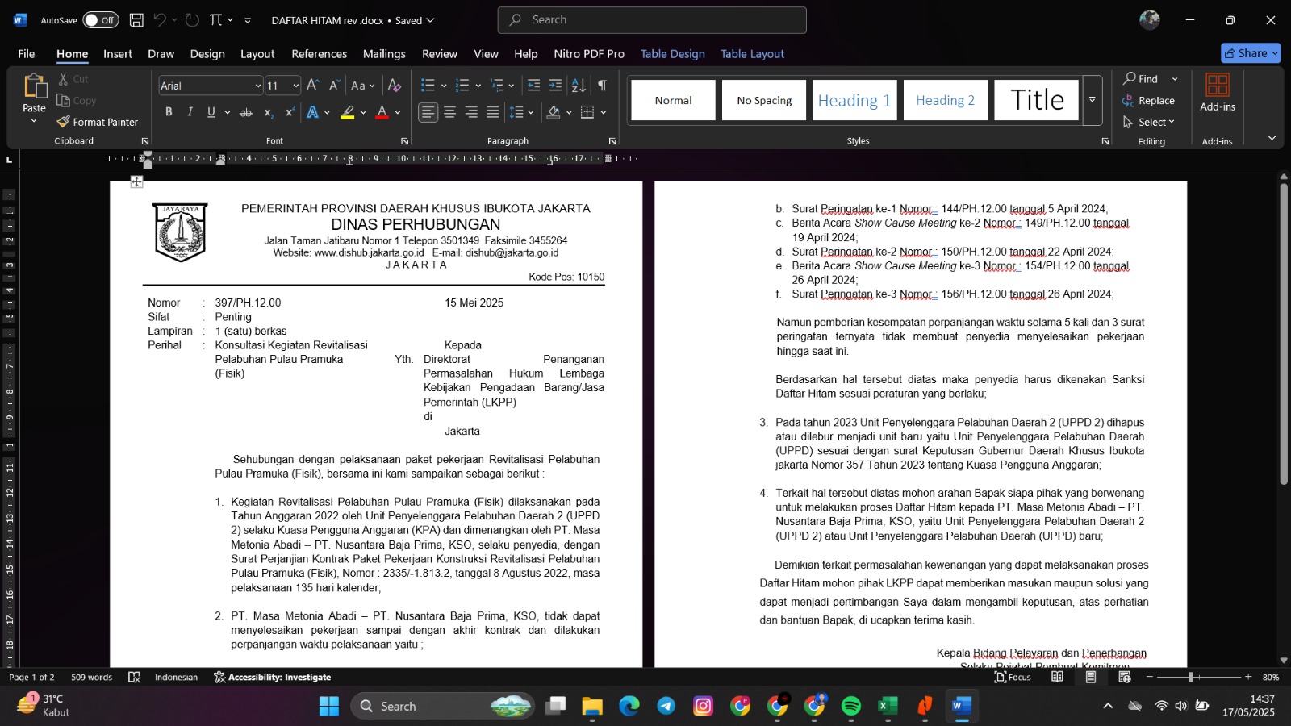The image size is (1291, 726).
Task: Insert numbered list
Action: 462,86
